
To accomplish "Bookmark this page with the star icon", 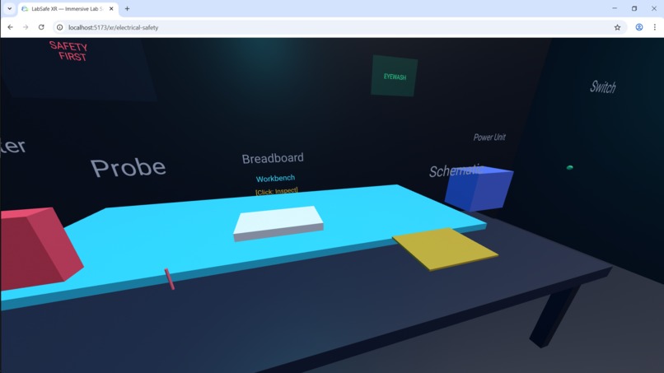I will point(617,27).
